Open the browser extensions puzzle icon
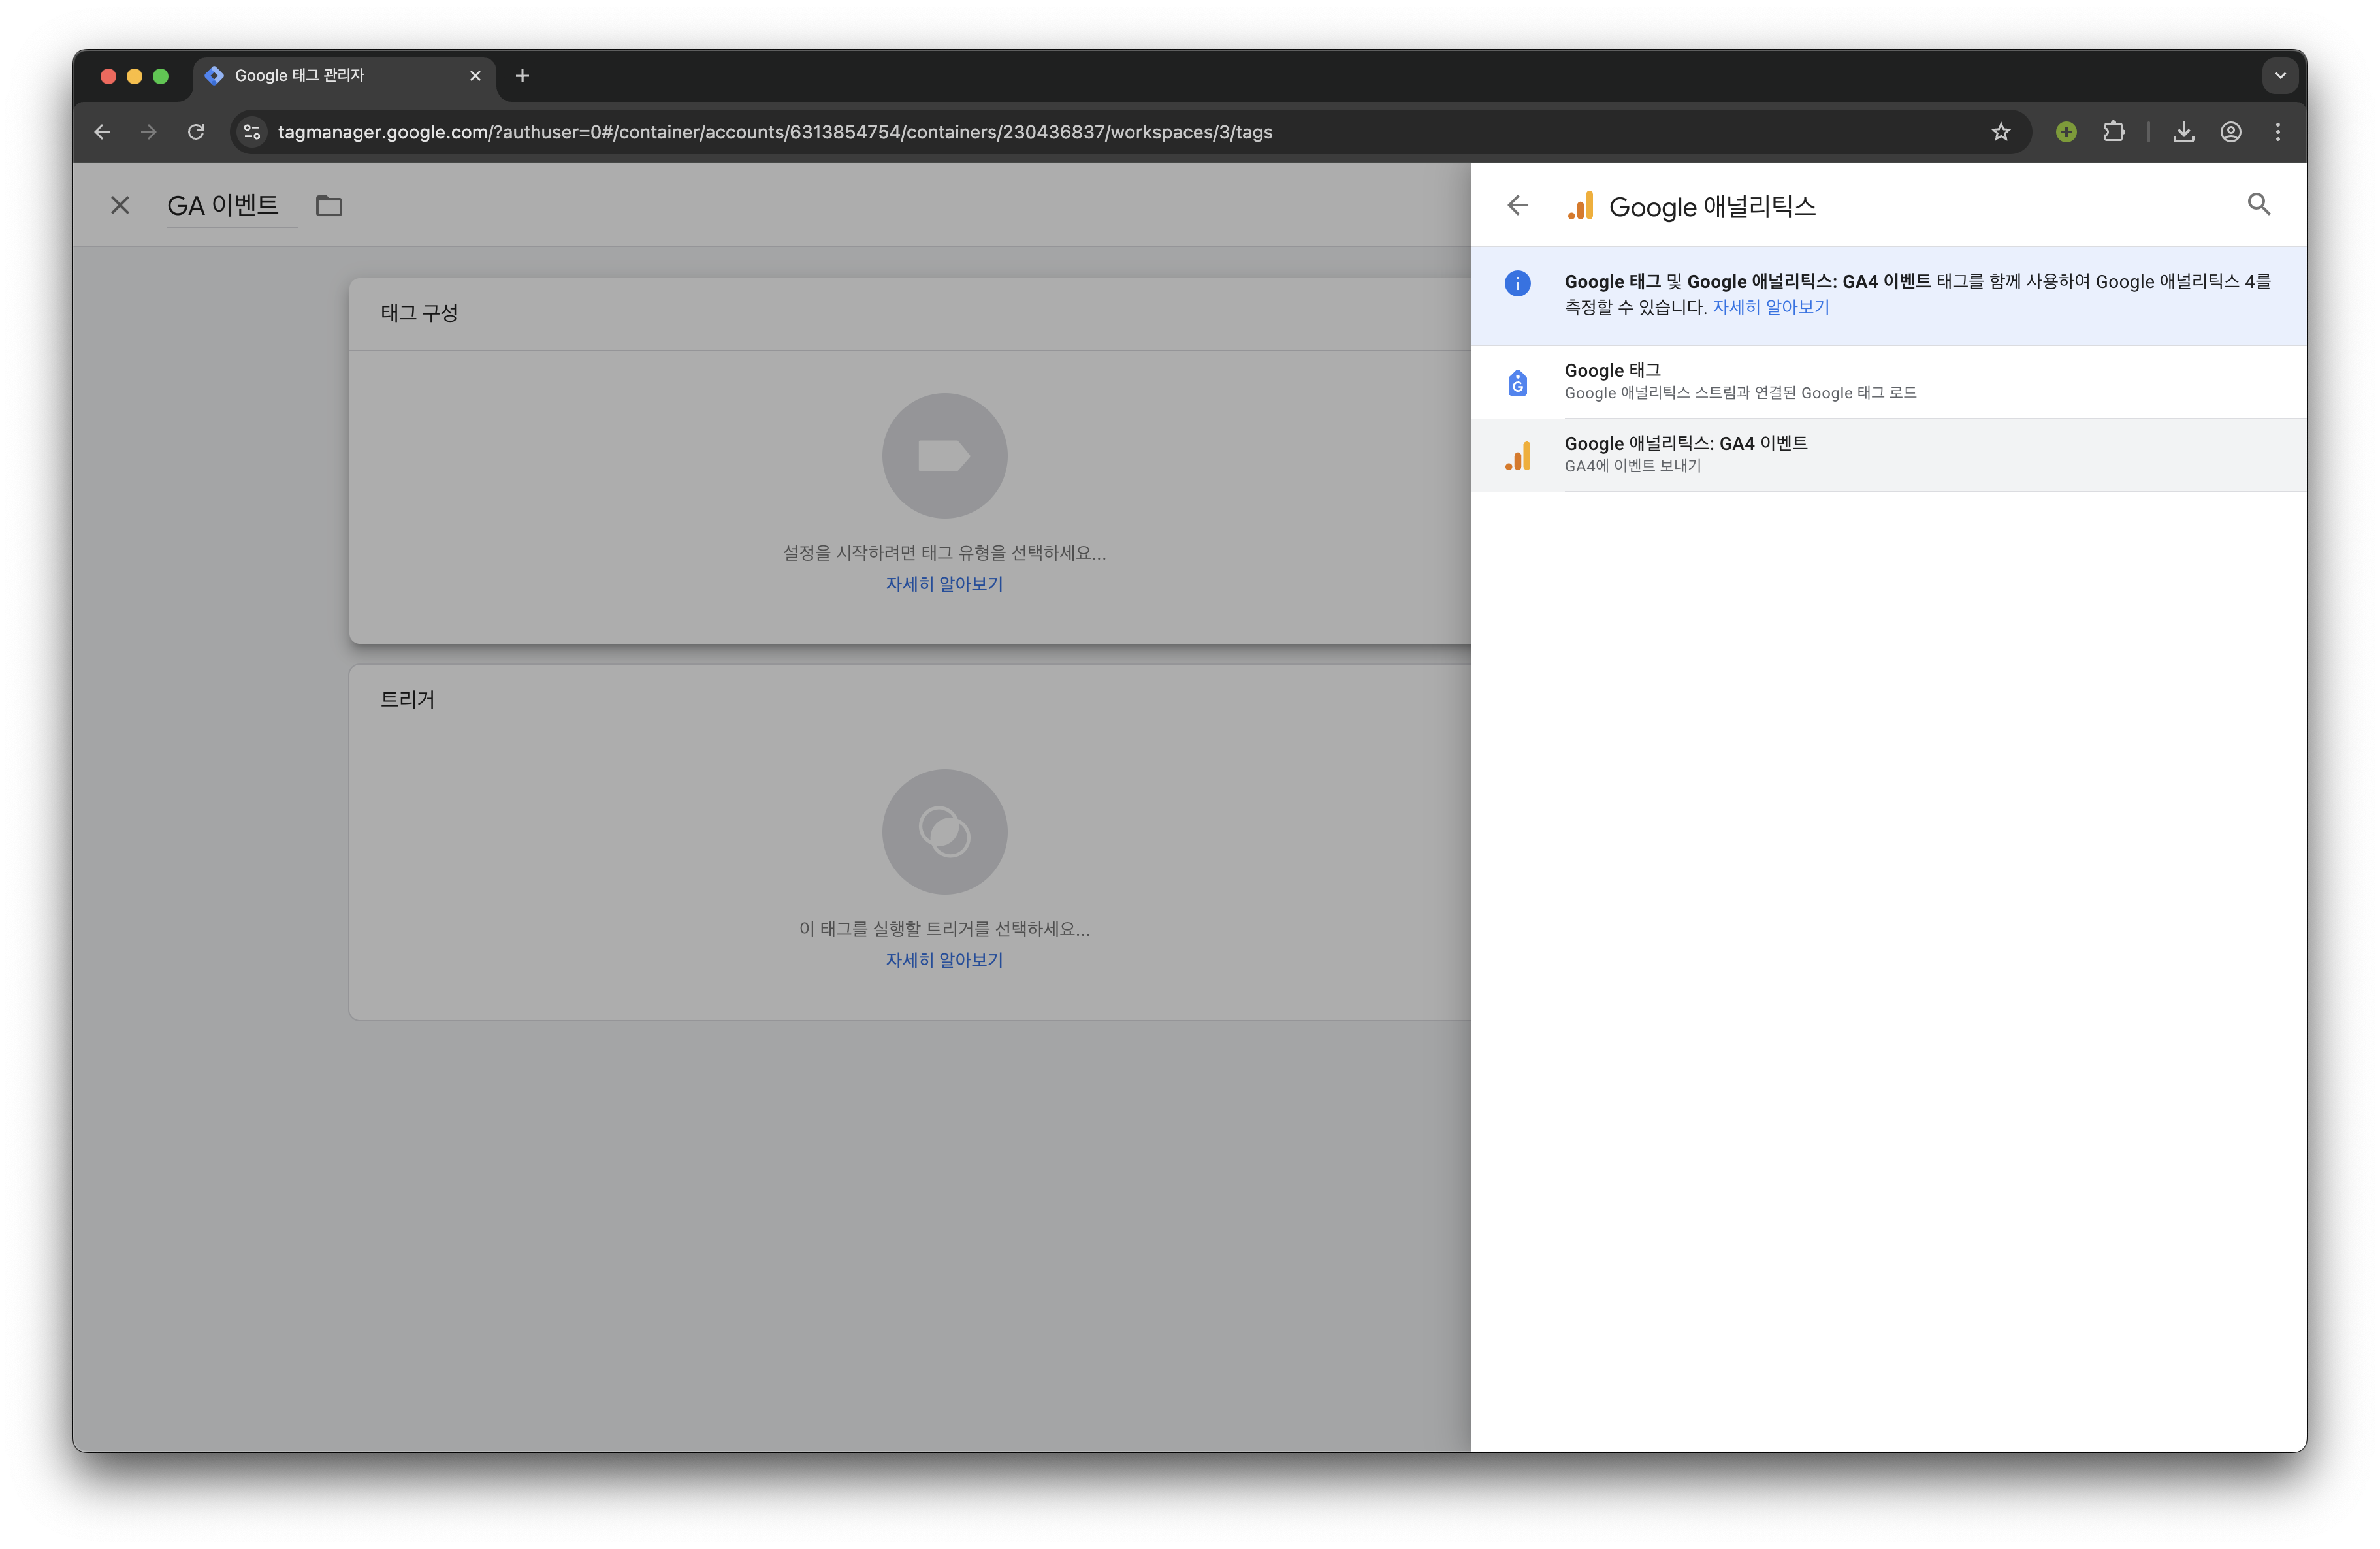The image size is (2380, 1549). [2113, 132]
